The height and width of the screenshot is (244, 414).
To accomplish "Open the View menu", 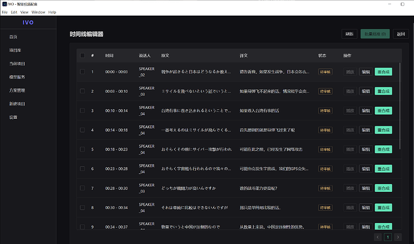I will pos(24,12).
